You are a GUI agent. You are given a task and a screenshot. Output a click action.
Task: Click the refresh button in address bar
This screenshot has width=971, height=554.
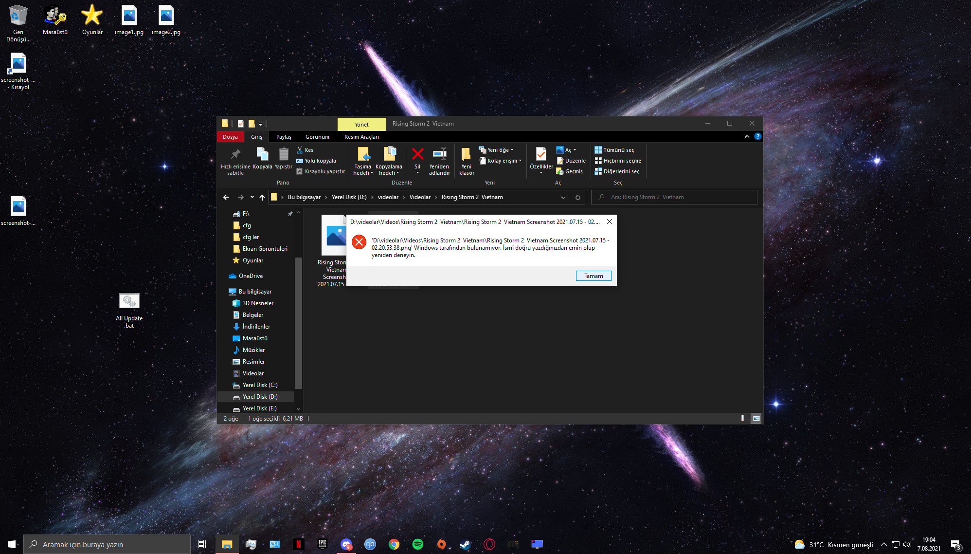pos(577,197)
